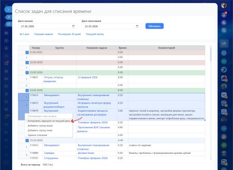Select comment about бекапы and архива upload

pyautogui.click(x=160, y=153)
